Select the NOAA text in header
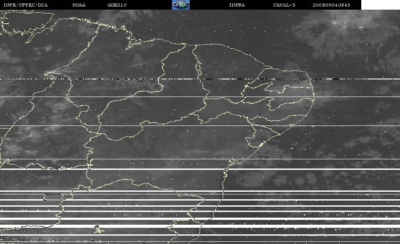This screenshot has height=244, width=400. tap(79, 5)
